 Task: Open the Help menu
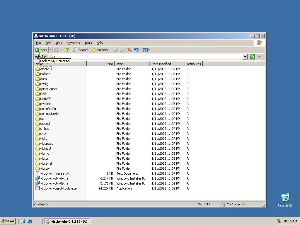[x=100, y=43]
